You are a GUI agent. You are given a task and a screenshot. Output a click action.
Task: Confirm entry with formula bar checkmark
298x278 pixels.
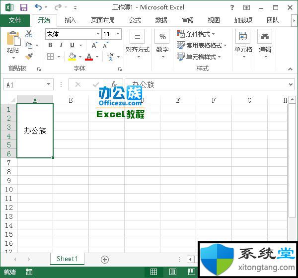click(x=96, y=84)
